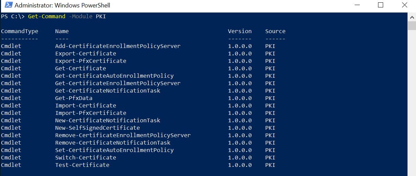
Task: Click the Get-Command text in prompt line
Action: (47, 16)
